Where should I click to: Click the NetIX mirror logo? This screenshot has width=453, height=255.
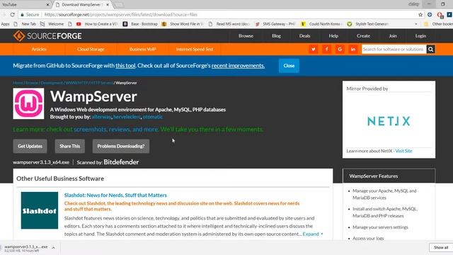(x=389, y=121)
